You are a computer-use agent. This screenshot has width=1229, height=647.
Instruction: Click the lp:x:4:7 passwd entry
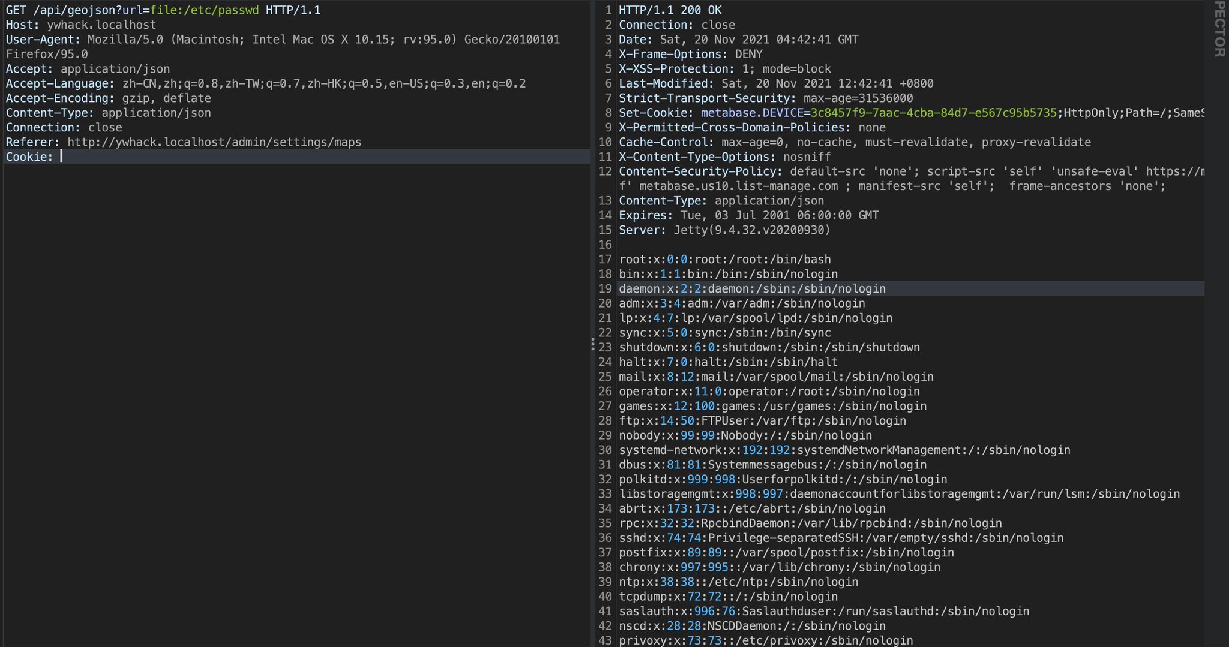756,318
